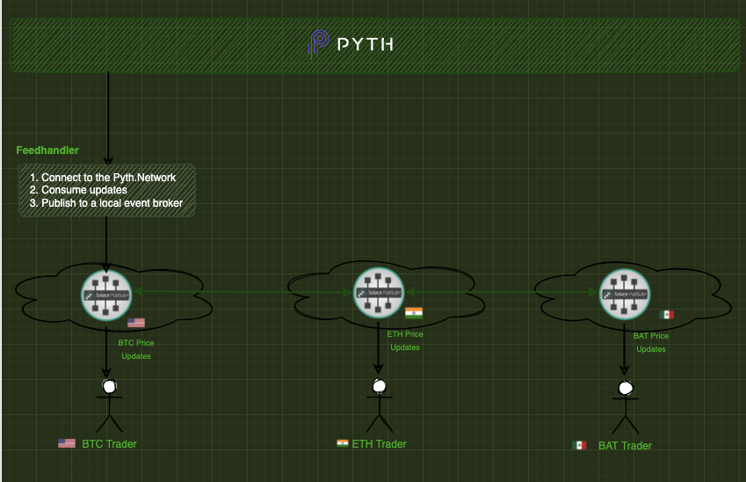Click the India flag next to ETH Trader text
Image resolution: width=746 pixels, height=482 pixels.
[x=343, y=443]
